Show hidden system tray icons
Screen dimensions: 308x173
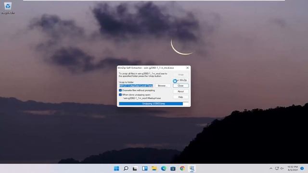pos(271,169)
